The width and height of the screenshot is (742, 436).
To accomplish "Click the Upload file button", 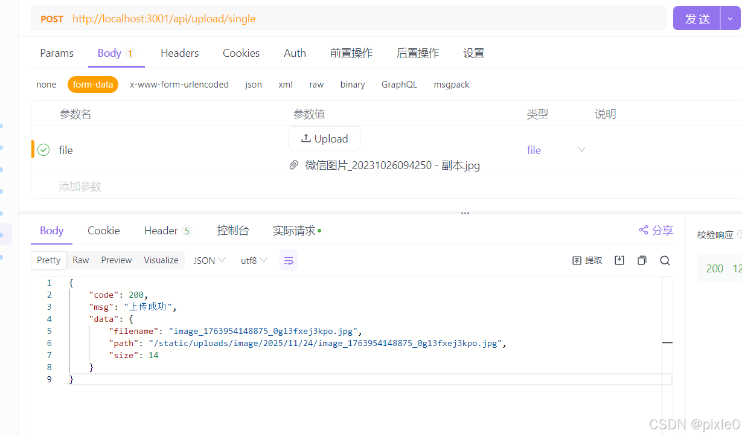I will click(324, 138).
